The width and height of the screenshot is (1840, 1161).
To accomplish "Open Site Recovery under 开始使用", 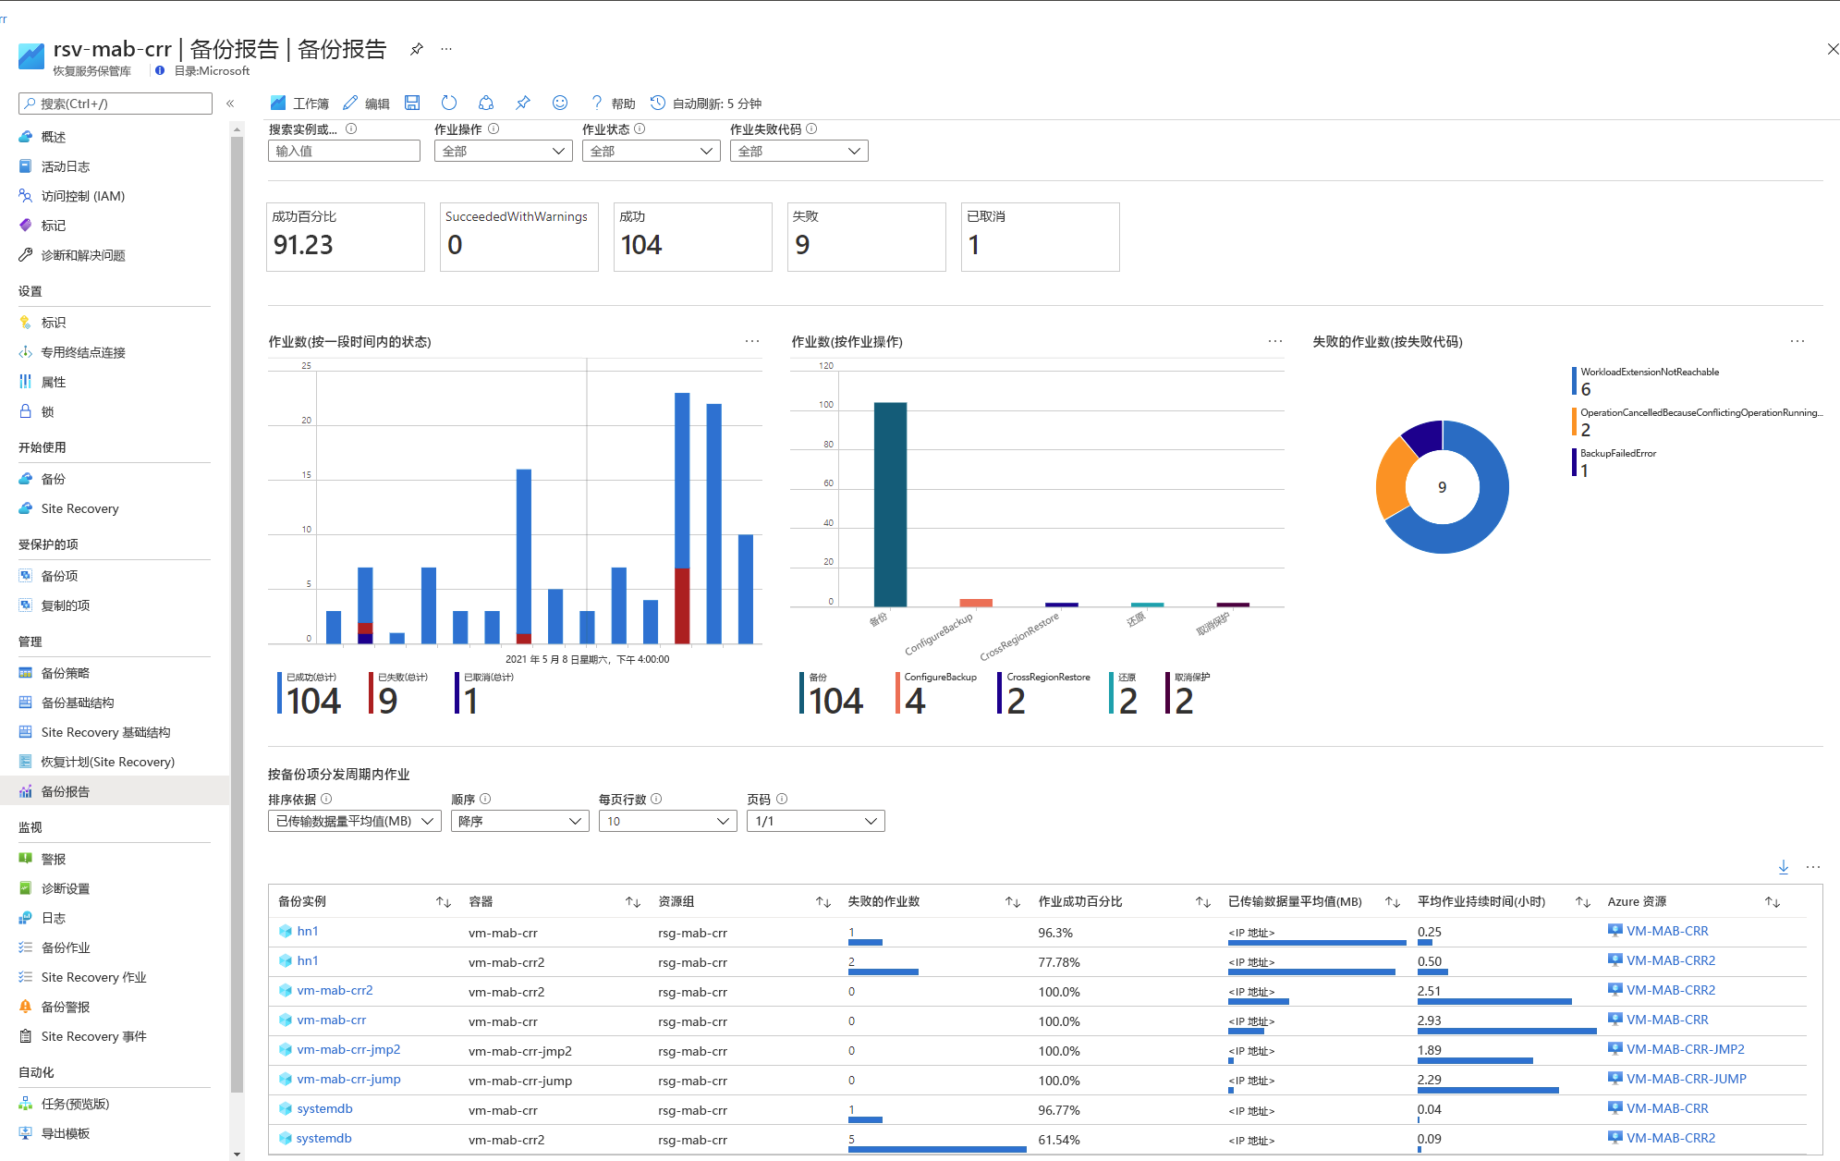I will click(x=79, y=508).
